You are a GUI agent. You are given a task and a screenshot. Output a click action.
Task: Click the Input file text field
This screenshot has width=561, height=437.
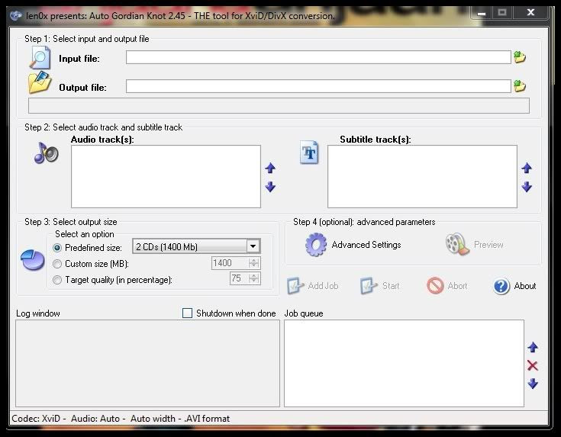318,57
